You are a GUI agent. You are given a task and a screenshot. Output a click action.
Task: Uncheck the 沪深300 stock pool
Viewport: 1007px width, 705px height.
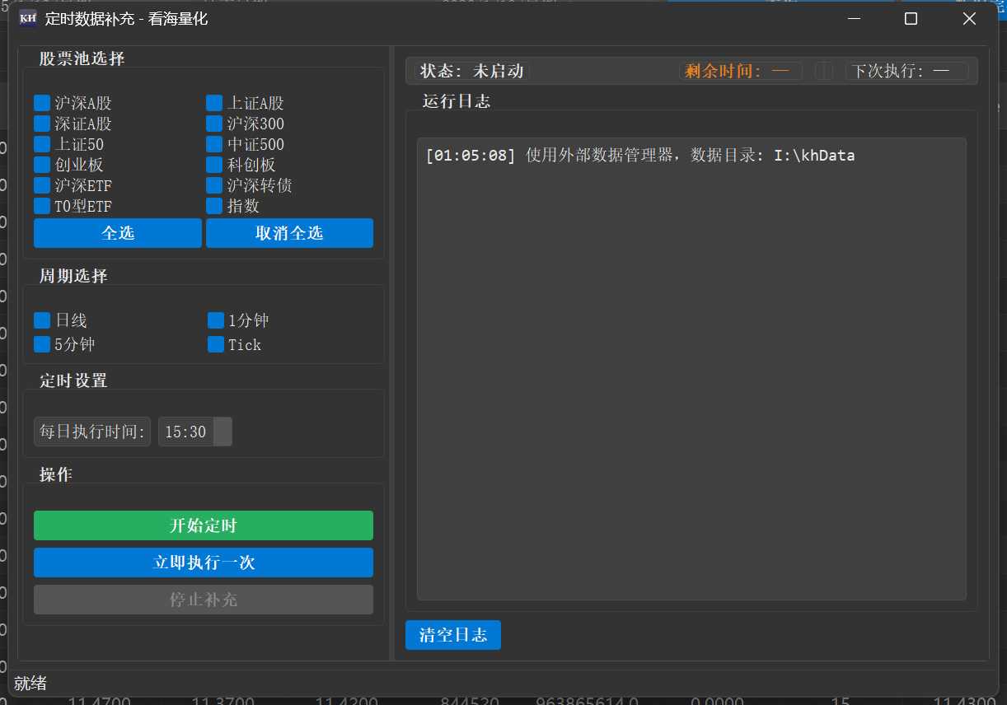pyautogui.click(x=214, y=124)
